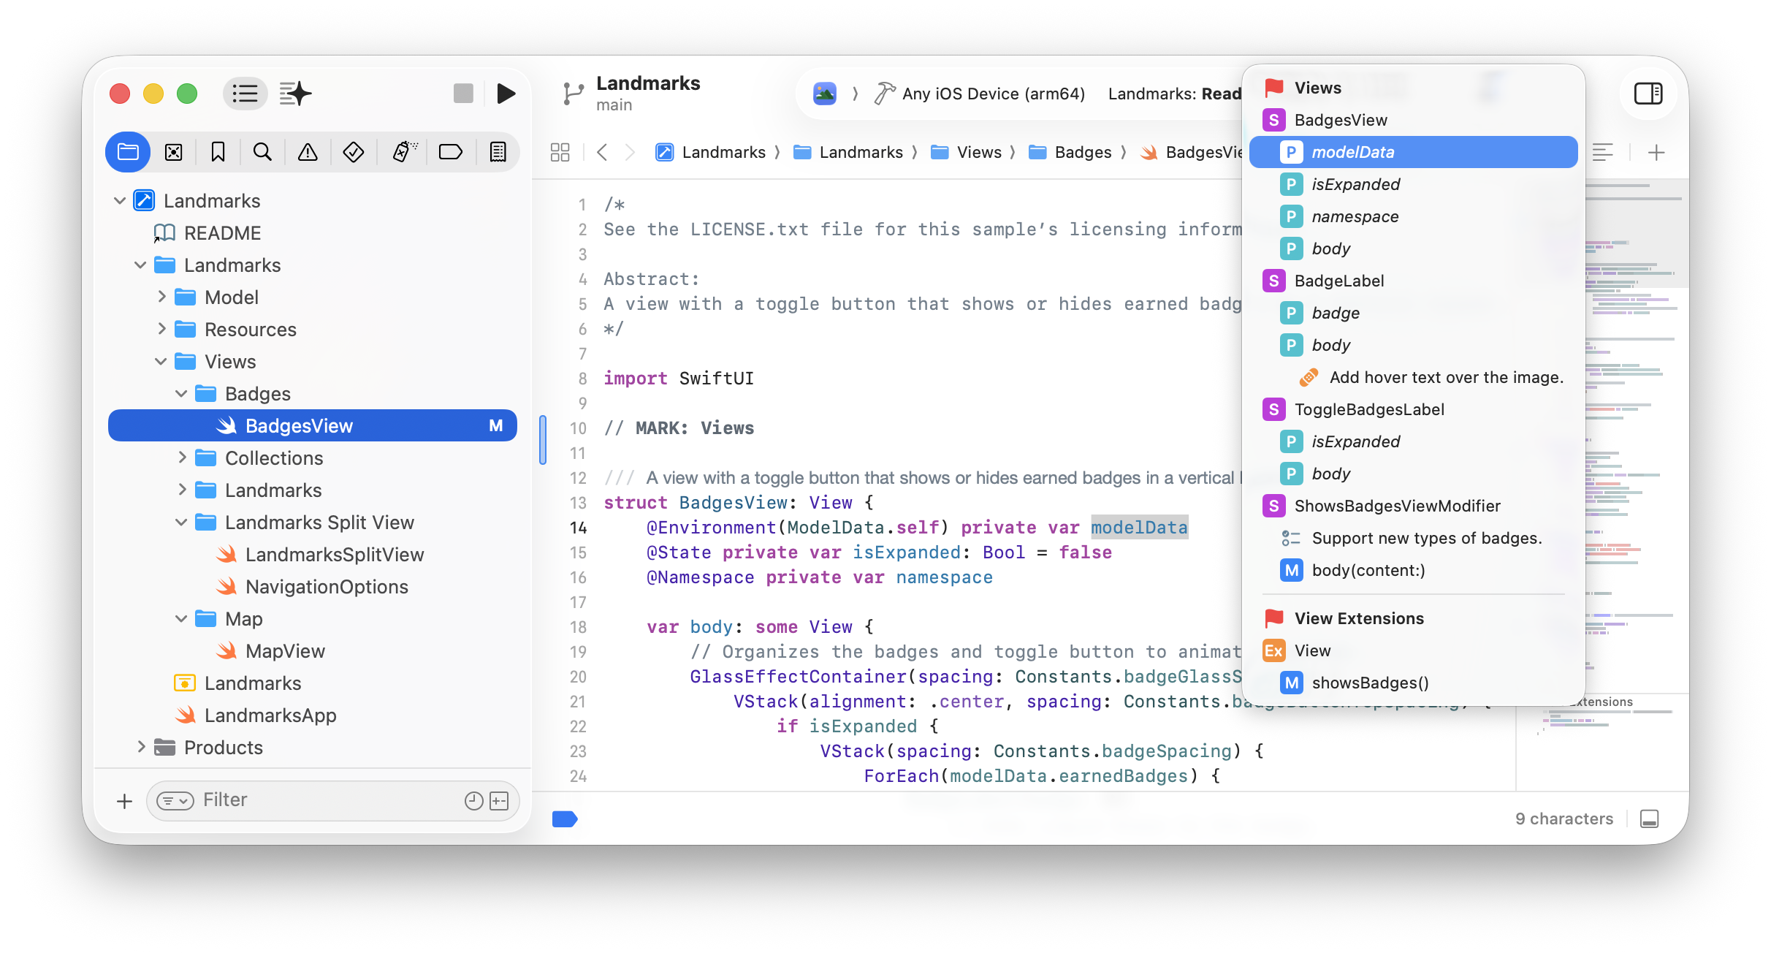
Task: Toggle the inspector panel on the right
Action: coord(1648,94)
